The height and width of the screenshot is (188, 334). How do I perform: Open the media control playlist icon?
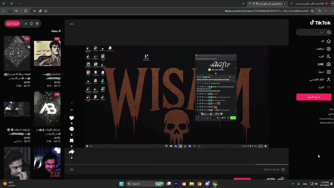pos(16,11)
